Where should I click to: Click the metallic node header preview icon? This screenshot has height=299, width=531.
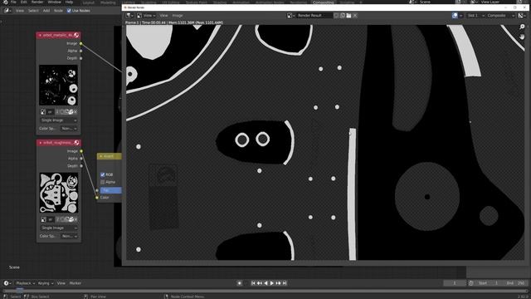coord(76,35)
